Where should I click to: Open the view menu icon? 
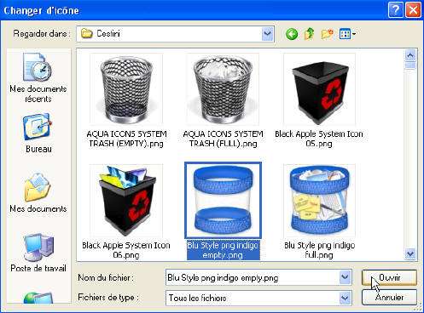[347, 34]
